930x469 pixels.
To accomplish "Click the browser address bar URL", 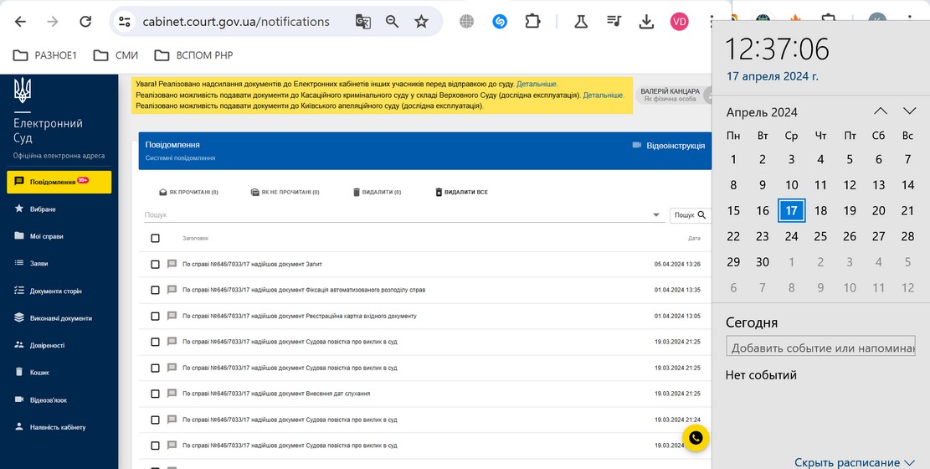I will 236,22.
